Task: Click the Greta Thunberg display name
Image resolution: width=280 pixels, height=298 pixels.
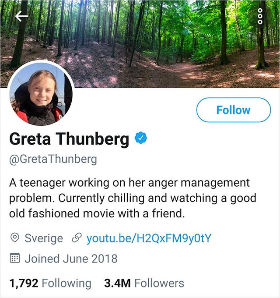Action: (x=69, y=139)
